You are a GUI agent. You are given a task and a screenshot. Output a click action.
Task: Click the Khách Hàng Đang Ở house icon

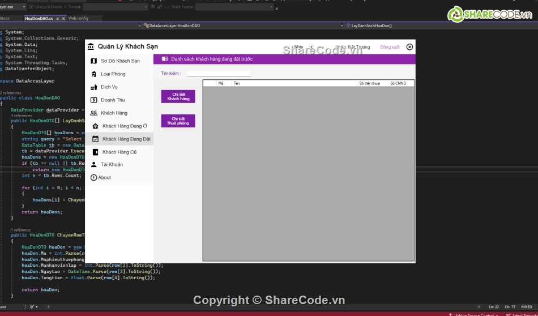95,126
